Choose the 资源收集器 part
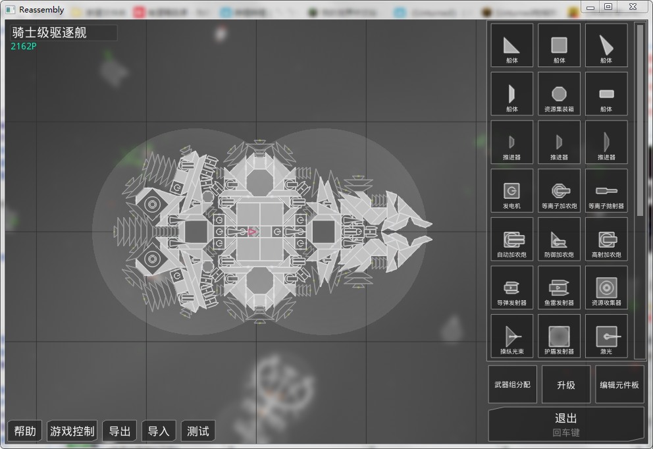Viewport: 653px width, 449px height. click(606, 288)
